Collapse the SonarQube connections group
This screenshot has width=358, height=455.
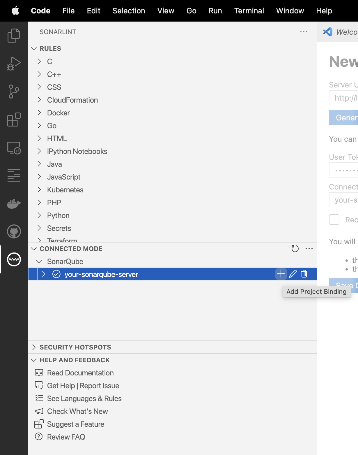(x=39, y=261)
